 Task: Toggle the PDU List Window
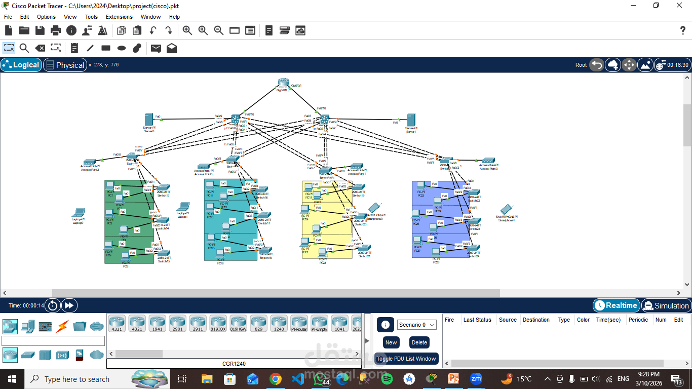pyautogui.click(x=406, y=359)
